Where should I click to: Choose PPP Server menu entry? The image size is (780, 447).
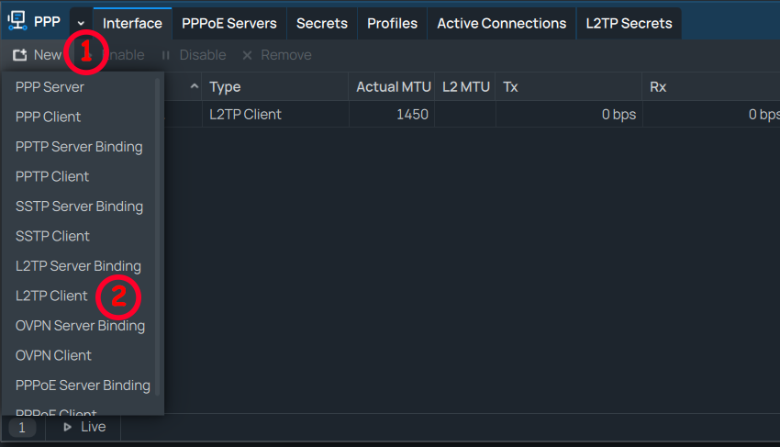(x=50, y=87)
